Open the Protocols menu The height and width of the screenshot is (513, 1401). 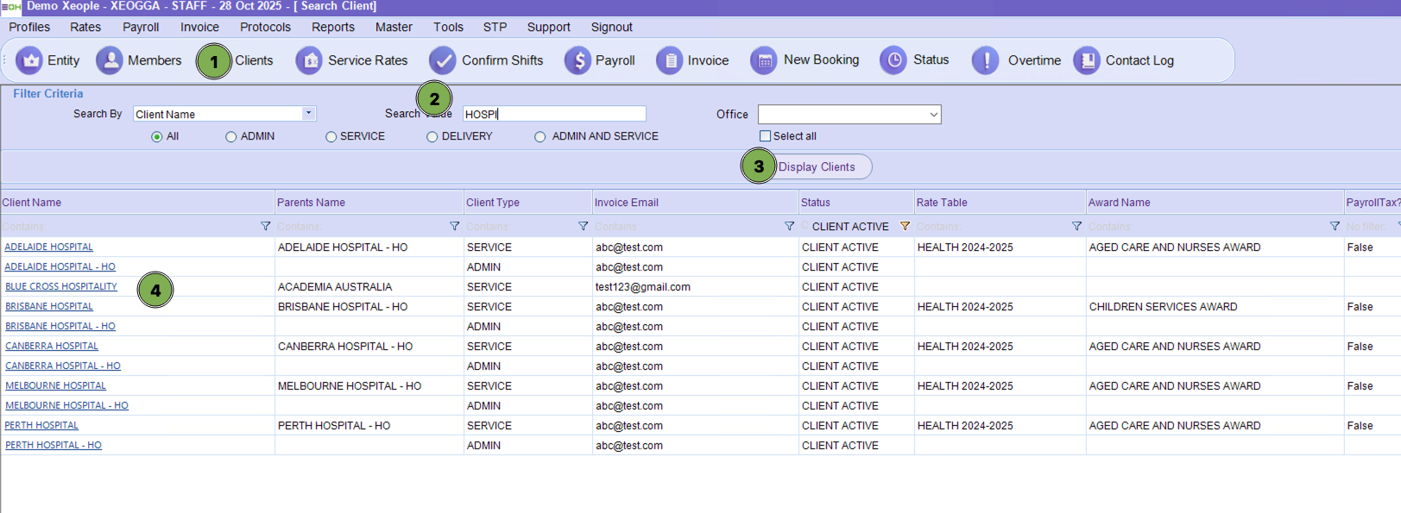265,27
